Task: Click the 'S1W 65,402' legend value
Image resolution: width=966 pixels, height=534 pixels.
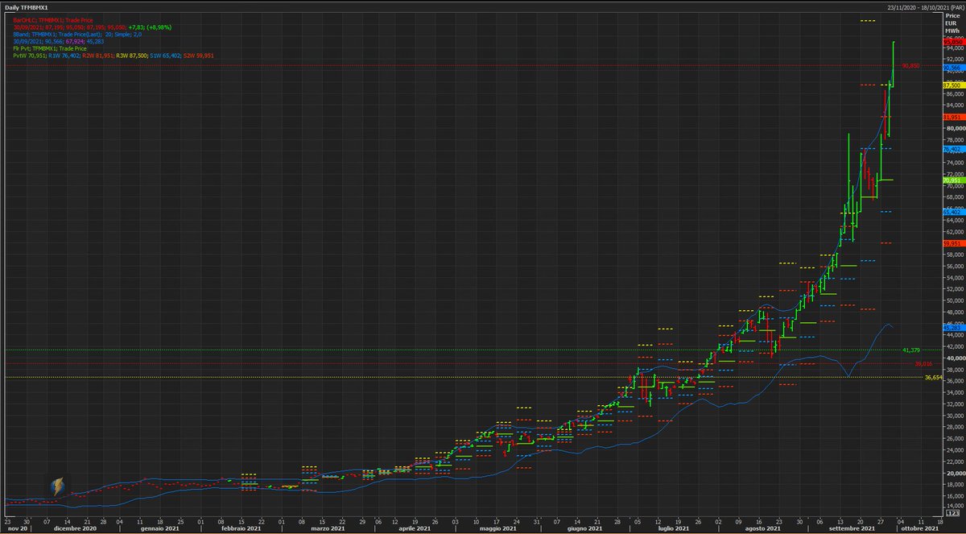Action: (x=166, y=56)
